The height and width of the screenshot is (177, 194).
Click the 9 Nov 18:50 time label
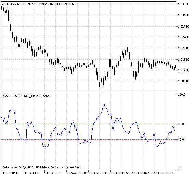click(53, 173)
